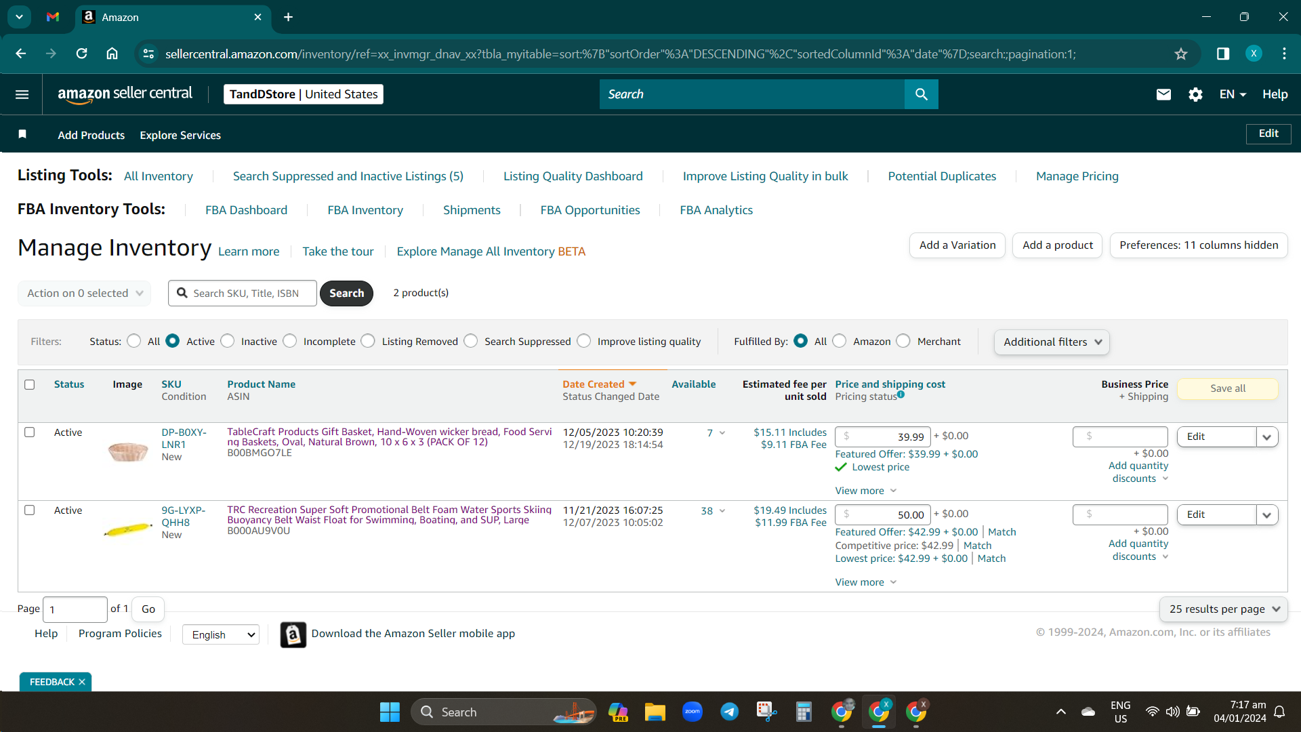The width and height of the screenshot is (1301, 732).
Task: Select the TRC Recreation belt row checkbox
Action: (x=30, y=510)
